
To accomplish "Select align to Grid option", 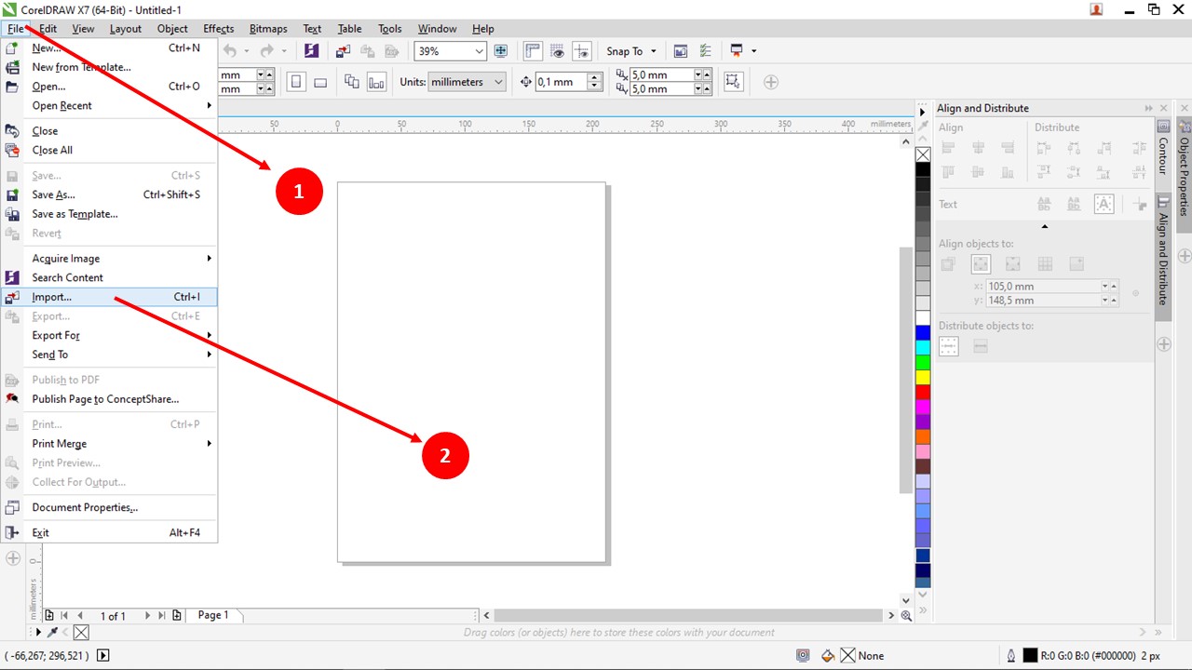I will (1045, 264).
